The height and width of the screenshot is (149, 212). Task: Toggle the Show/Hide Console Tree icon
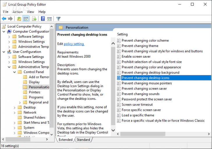coord(26,19)
